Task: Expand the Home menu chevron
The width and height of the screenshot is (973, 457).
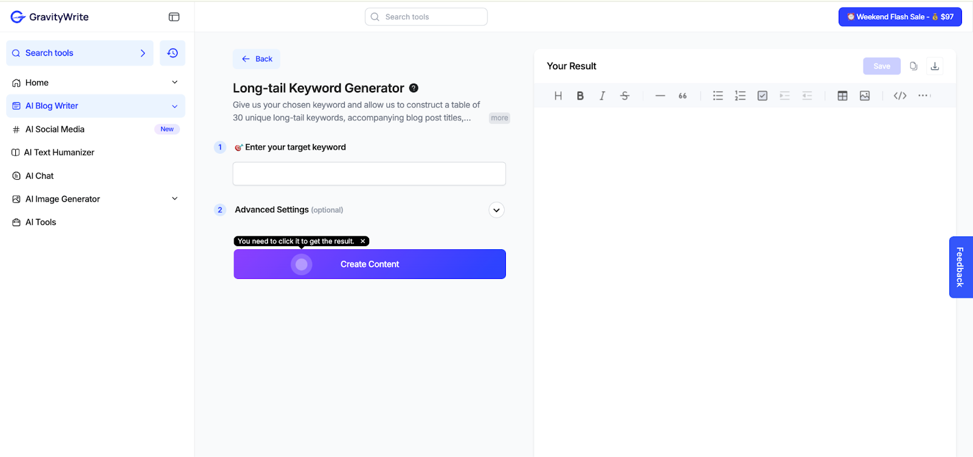Action: coord(175,82)
